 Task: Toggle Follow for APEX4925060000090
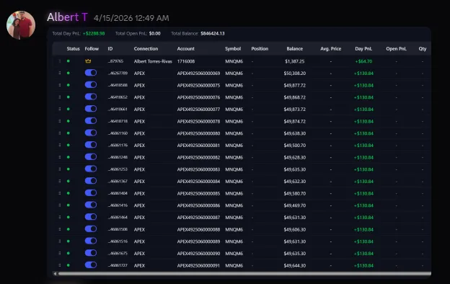pos(91,253)
